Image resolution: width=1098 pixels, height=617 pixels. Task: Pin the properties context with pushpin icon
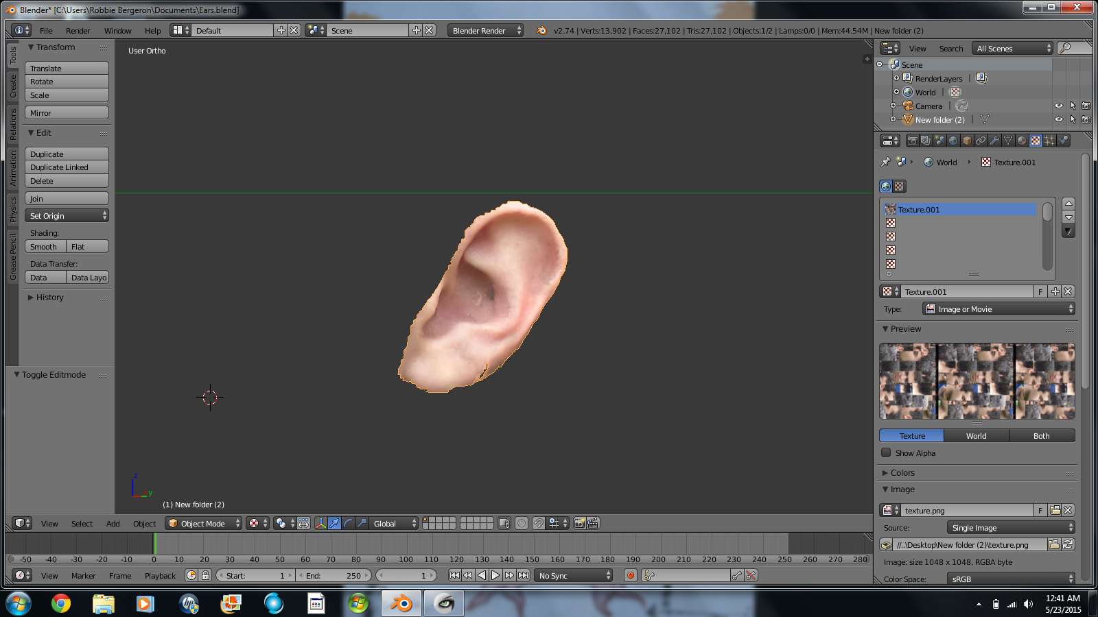[886, 162]
